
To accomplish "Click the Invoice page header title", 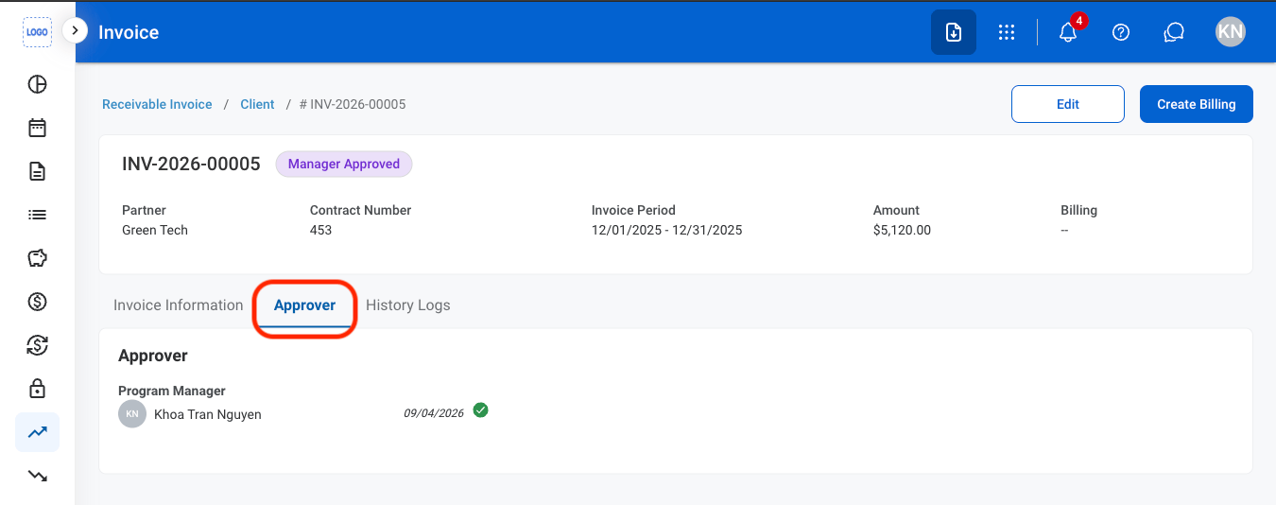I will pos(129,32).
